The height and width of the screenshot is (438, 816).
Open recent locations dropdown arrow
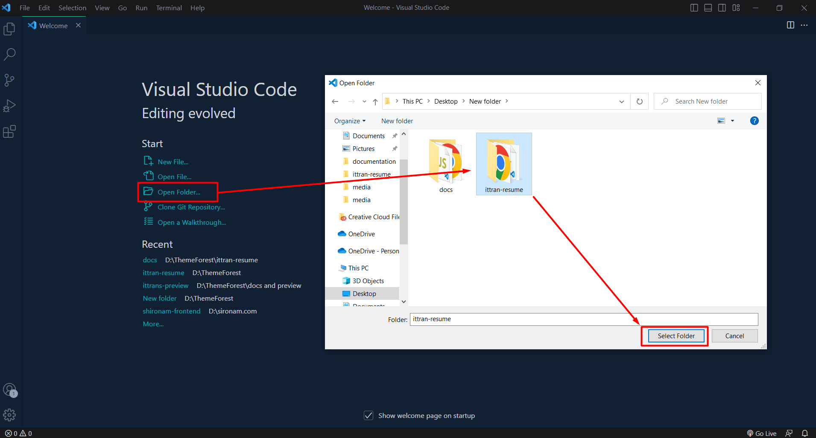pyautogui.click(x=364, y=102)
